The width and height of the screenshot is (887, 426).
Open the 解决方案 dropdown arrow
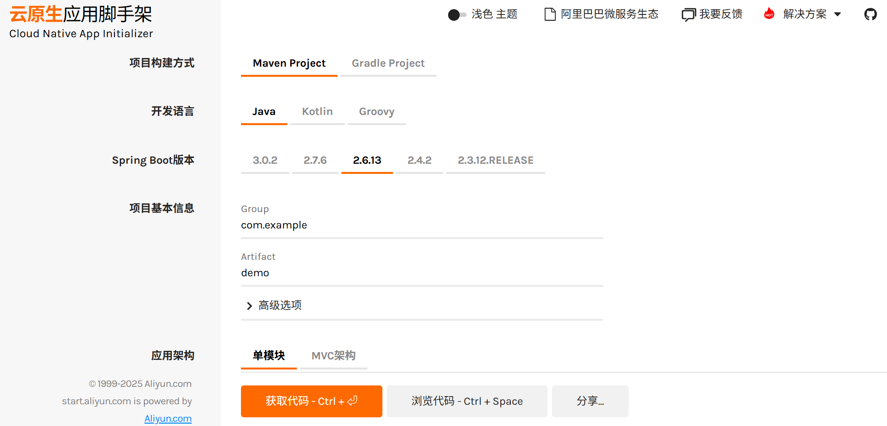[x=838, y=14]
